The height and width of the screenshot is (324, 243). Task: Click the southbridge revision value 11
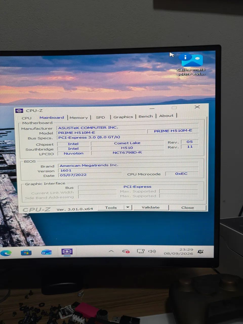(x=190, y=147)
